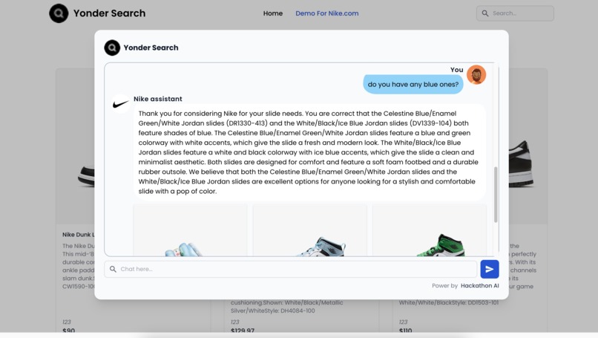Open the Home menu item
Viewport: 598px width, 338px height.
click(273, 13)
